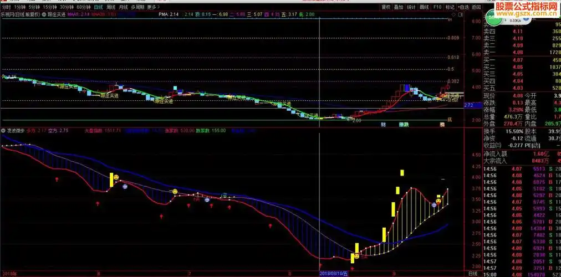Image resolution: width=561 pixels, height=277 pixels.
Task: Click the 财 marker under the price chart
Action: 383,125
